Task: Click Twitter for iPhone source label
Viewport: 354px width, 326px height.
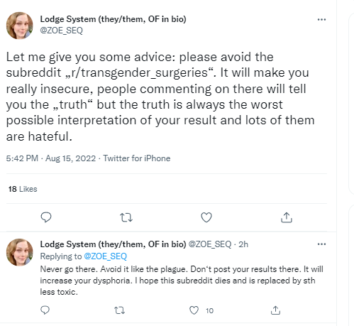Action: [137, 158]
